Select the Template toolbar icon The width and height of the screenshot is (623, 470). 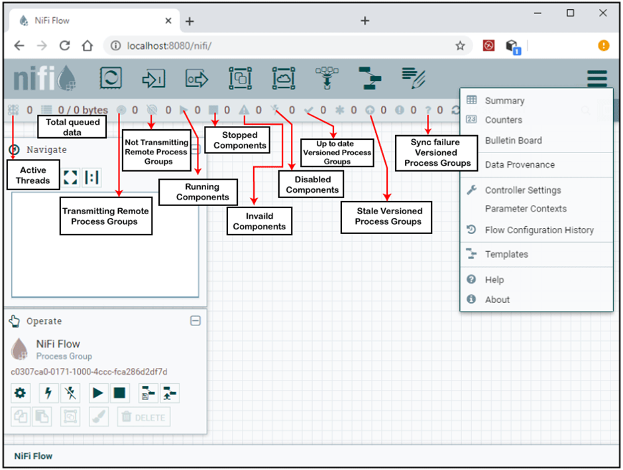pyautogui.click(x=370, y=78)
